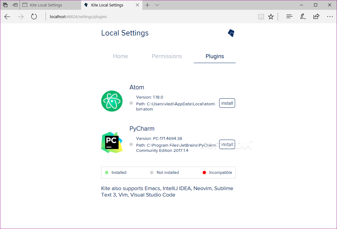Click the Atom path text
Screen dimensions: 337x229
click(176, 107)
